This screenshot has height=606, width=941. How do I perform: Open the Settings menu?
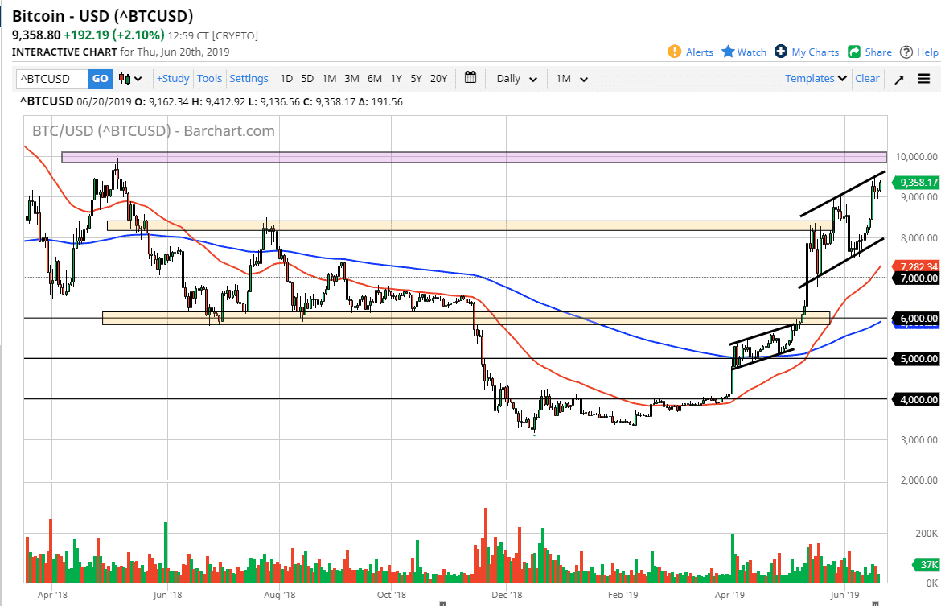(249, 78)
